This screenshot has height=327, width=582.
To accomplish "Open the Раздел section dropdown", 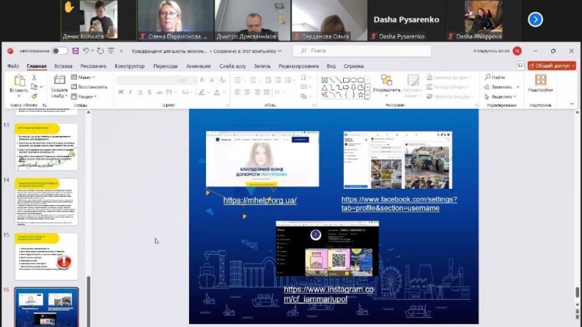I will pos(84,96).
